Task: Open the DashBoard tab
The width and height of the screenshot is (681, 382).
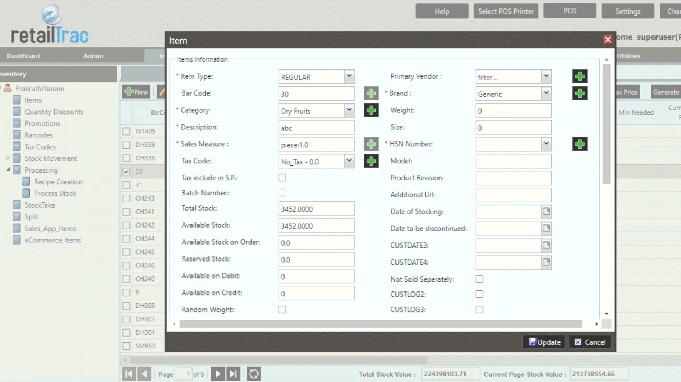Action: coord(23,56)
